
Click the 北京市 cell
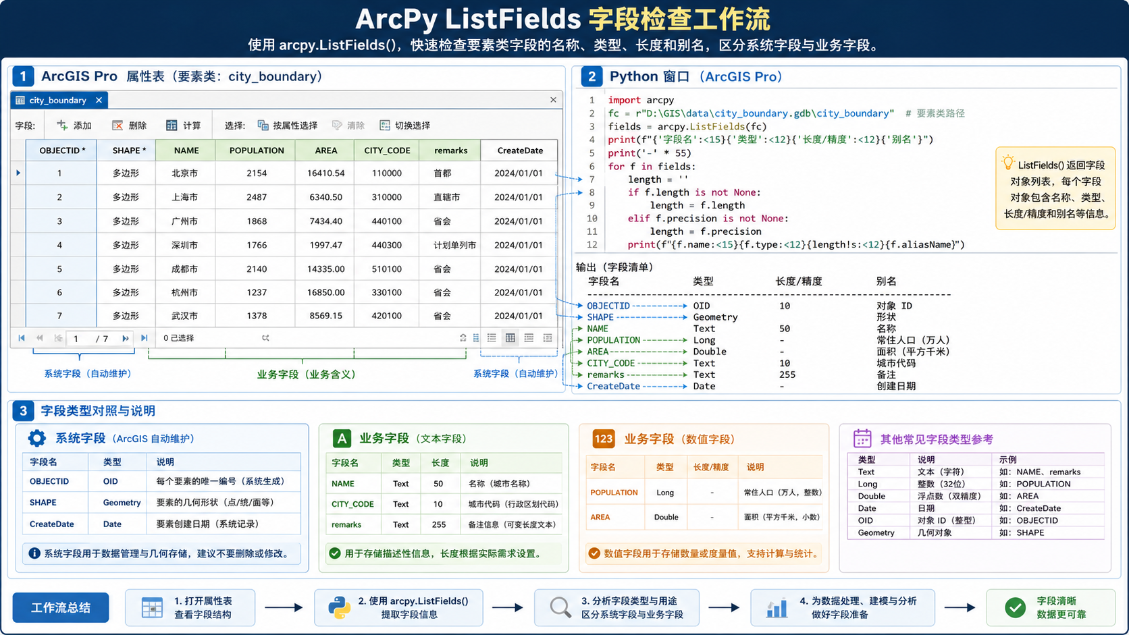coord(184,173)
